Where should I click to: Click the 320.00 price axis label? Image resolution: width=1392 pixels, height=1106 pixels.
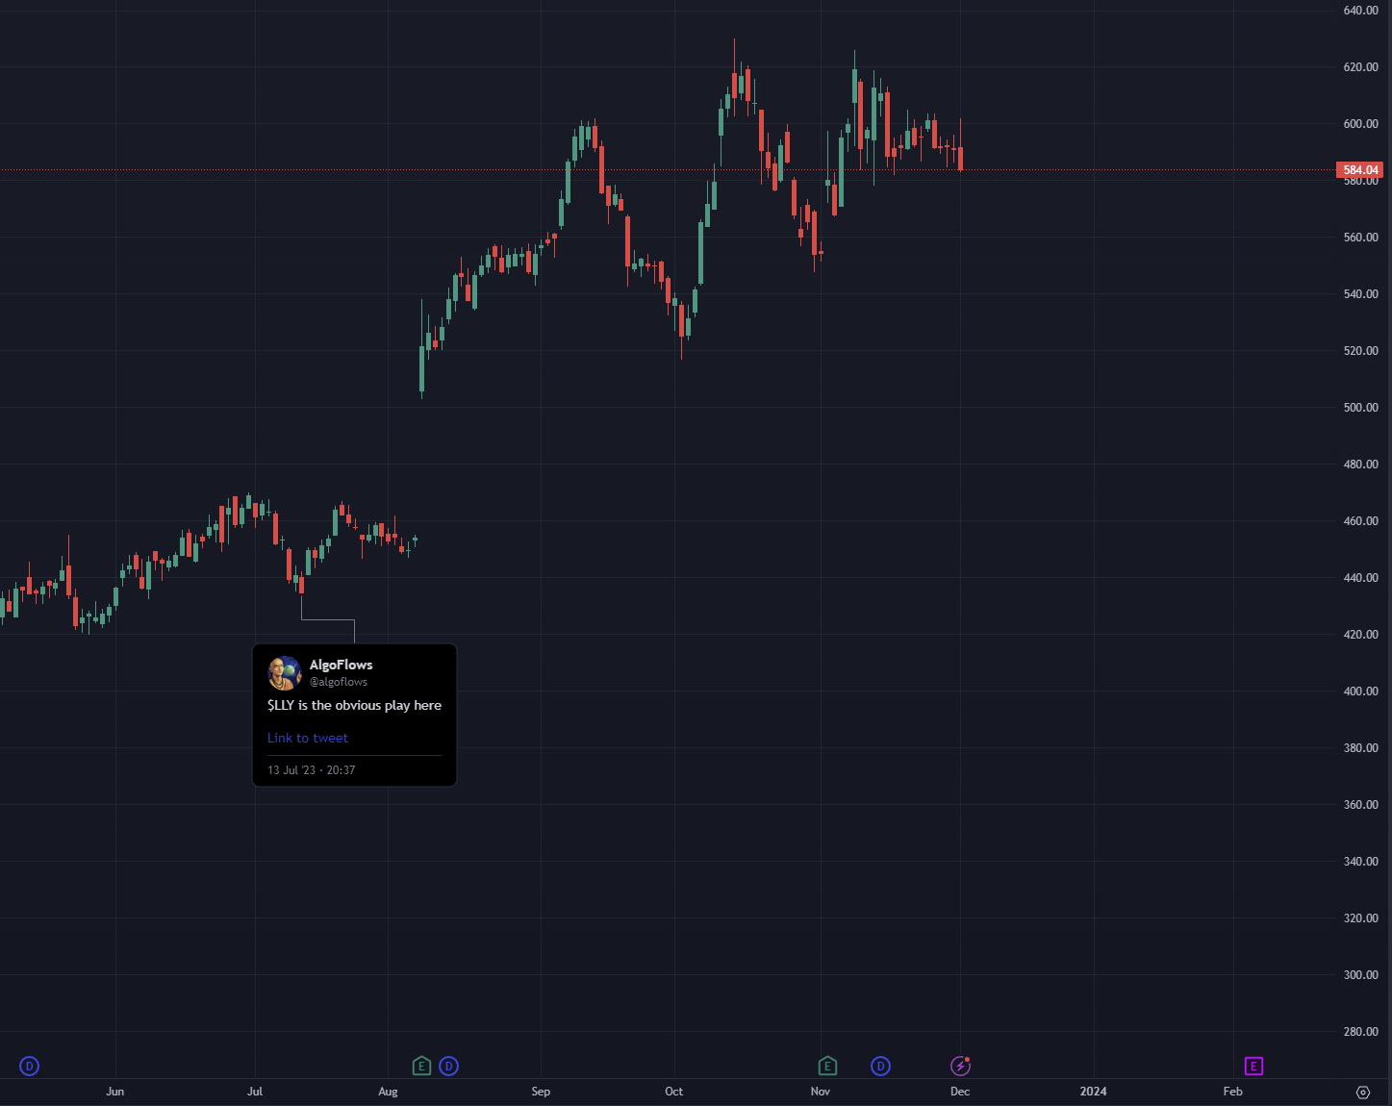(x=1360, y=918)
